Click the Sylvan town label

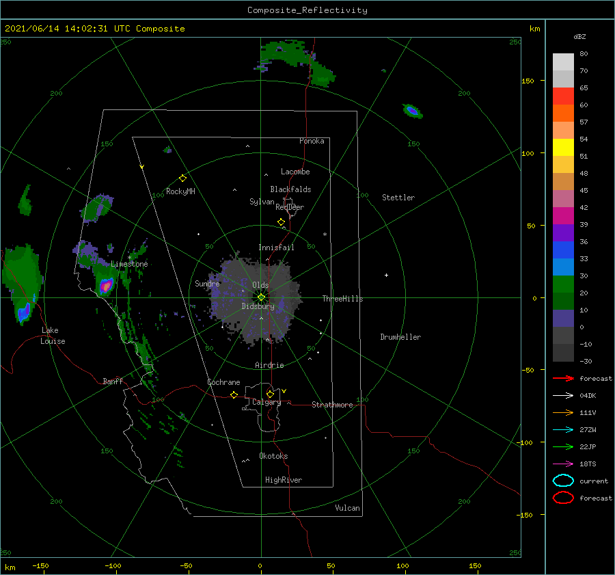[x=262, y=202]
